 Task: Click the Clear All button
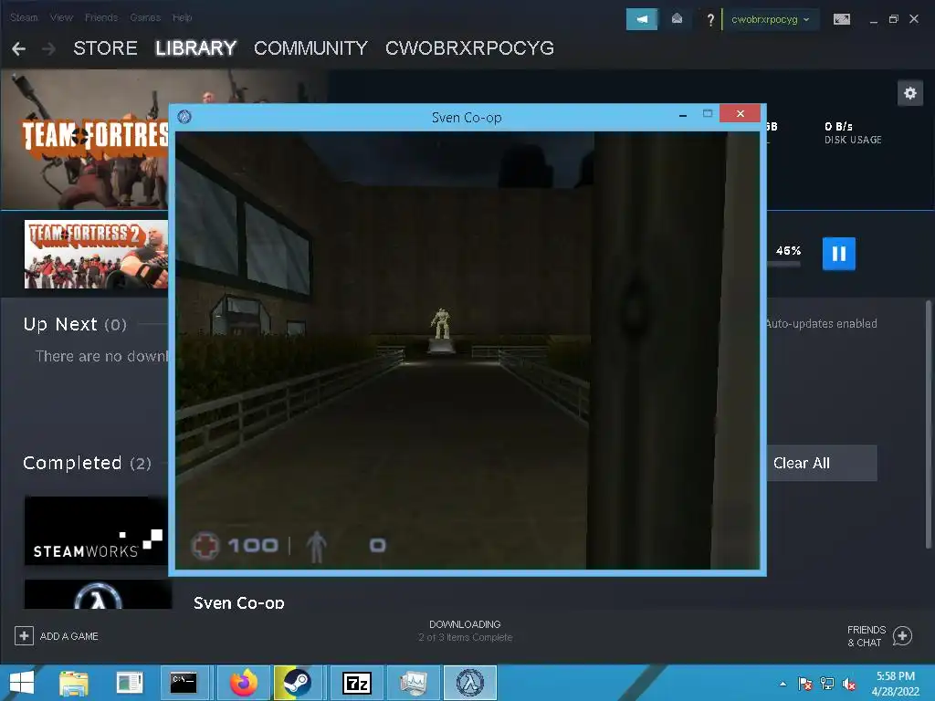[822, 463]
